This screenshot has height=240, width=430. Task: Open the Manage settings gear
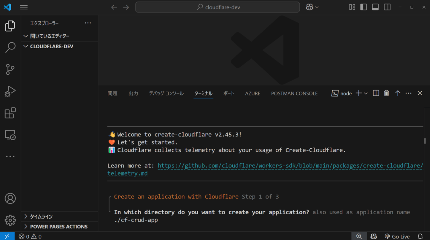pyautogui.click(x=10, y=220)
